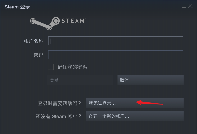Image resolution: width=197 pixels, height=134 pixels.
Task: Click the red arrow annotation
Action: point(149,103)
